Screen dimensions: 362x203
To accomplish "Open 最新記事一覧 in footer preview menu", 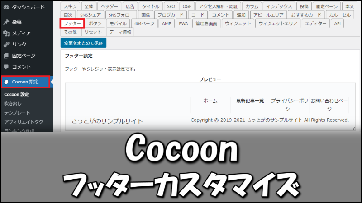I will pyautogui.click(x=250, y=101).
